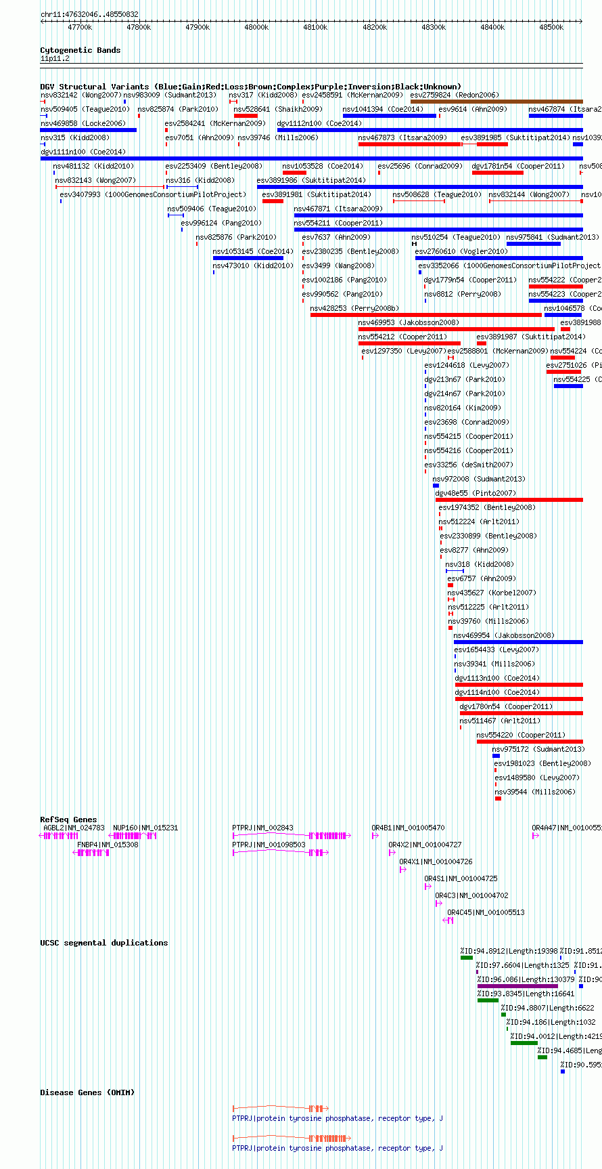Open variant nsv825874 (Park2010)
602x1169 pixels.
[178, 110]
